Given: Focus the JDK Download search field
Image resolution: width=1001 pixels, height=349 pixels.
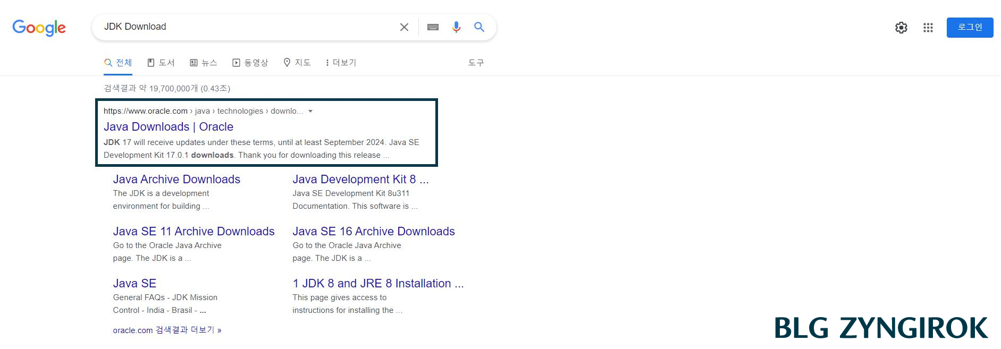Looking at the screenshot, I should [x=247, y=27].
